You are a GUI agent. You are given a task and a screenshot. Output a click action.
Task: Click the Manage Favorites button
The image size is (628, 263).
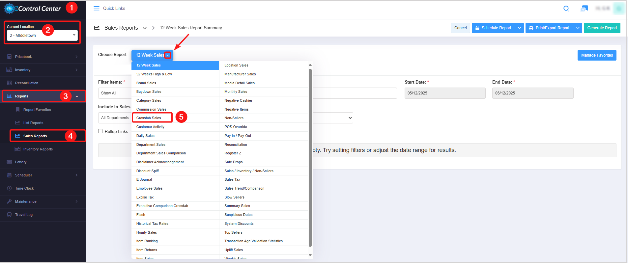point(597,55)
